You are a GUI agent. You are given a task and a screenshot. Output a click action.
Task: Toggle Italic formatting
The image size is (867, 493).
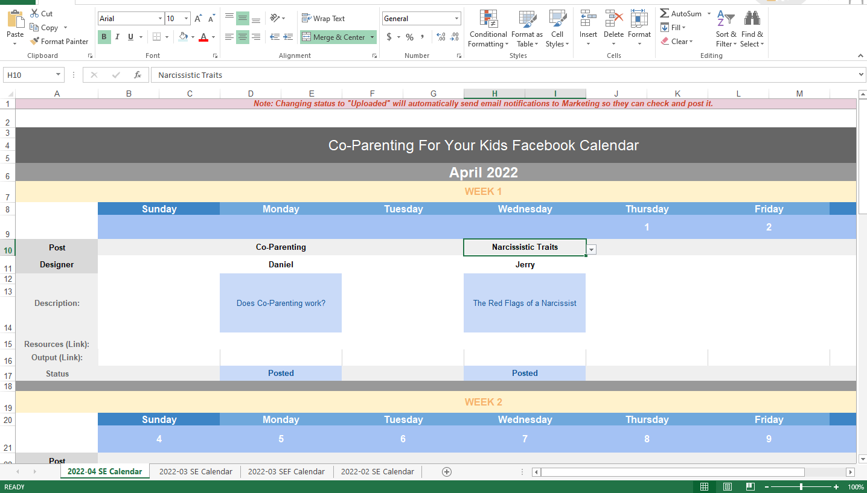[117, 37]
